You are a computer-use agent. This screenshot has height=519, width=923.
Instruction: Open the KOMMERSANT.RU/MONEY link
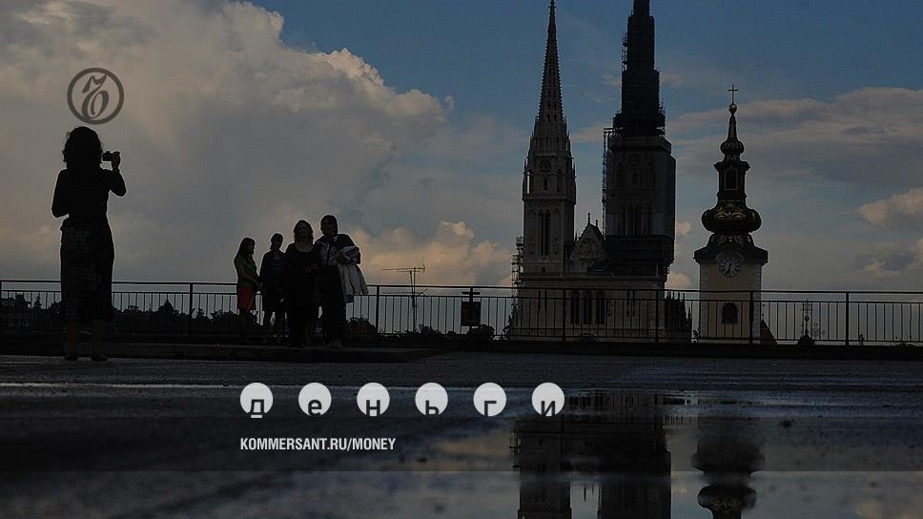pos(318,444)
